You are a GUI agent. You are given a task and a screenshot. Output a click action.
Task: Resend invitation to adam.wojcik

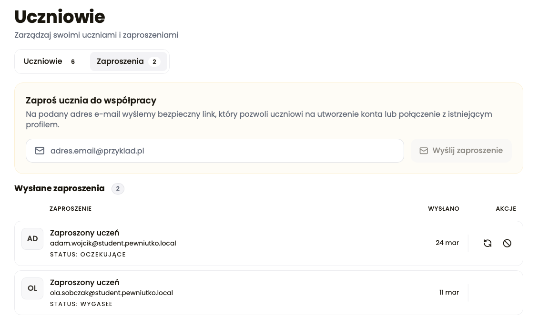click(x=488, y=244)
